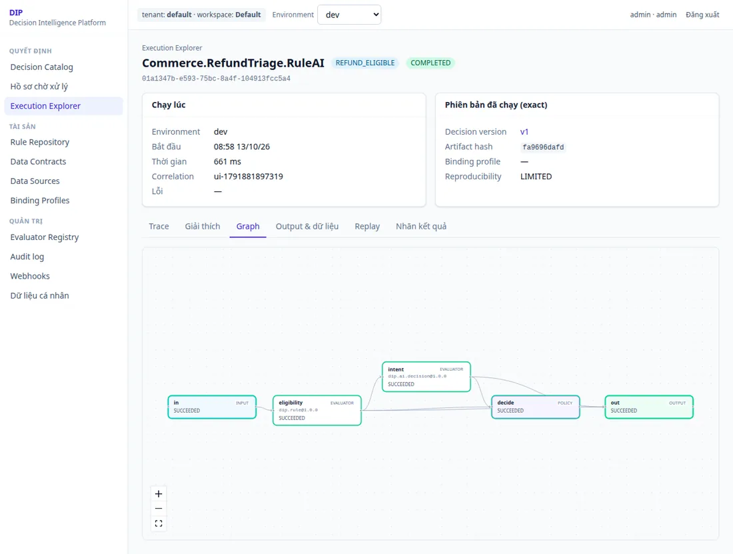Screen dimensions: 733x554
Task: Click the start time 08:58 13/10/26
Action: point(242,147)
